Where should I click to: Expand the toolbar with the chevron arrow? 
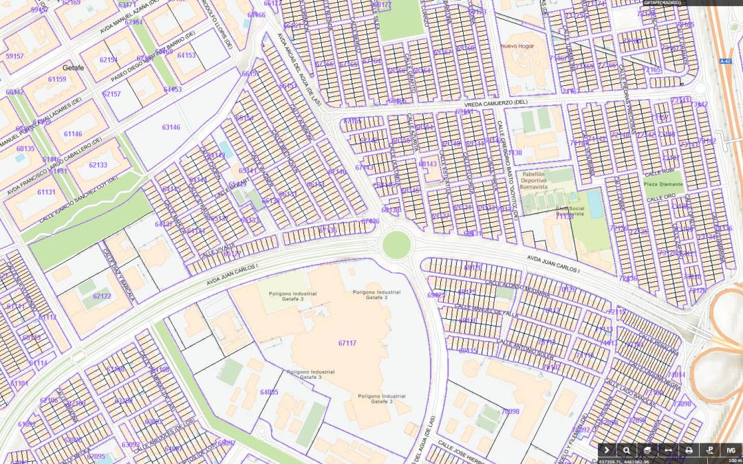tap(607, 450)
